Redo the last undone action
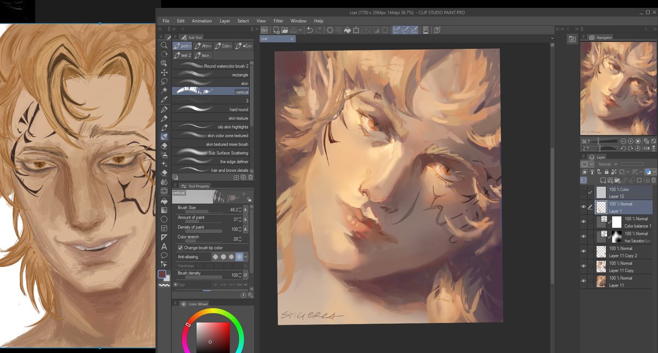Viewport: 658px width, 353px height. coord(319,30)
